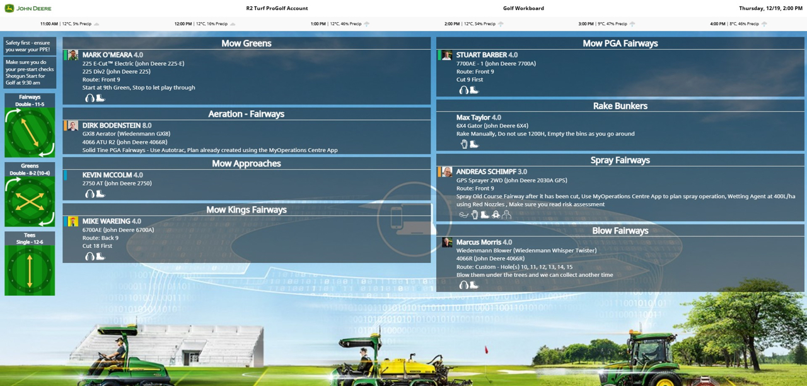Viewport: 807px width, 386px height.
Task: Click respirator mask icon under Andreas Schimpf
Action: pyautogui.click(x=496, y=215)
